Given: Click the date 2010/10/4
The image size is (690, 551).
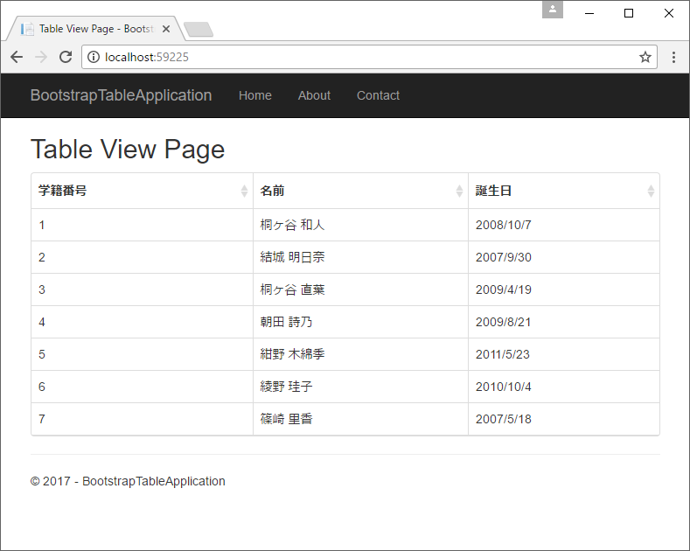Looking at the screenshot, I should pos(503,387).
